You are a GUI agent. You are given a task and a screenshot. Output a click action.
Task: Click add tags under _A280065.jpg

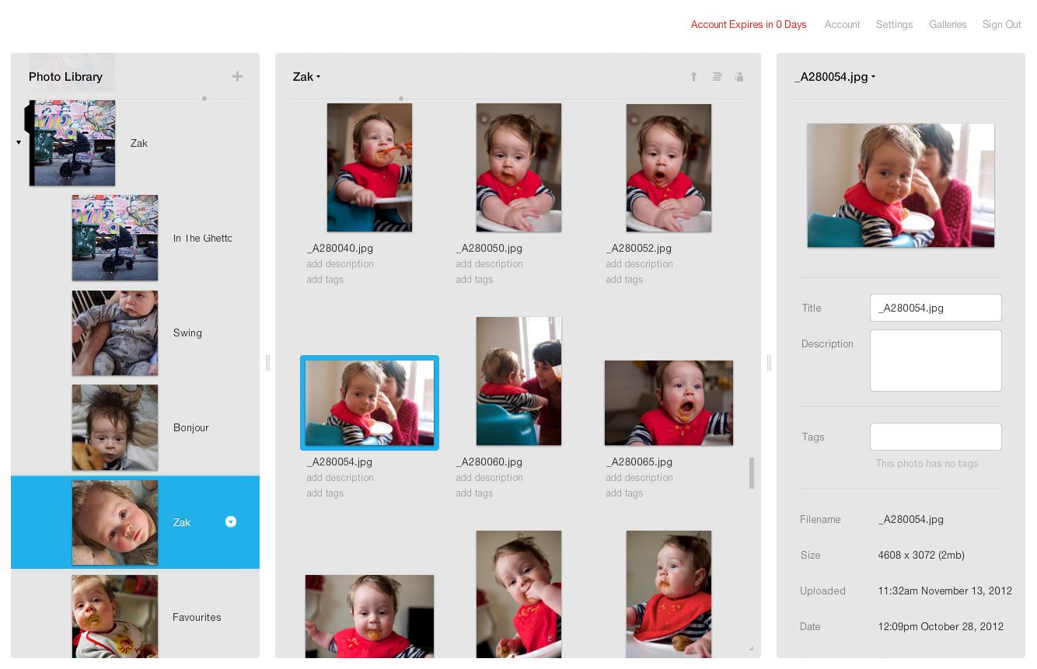[625, 493]
